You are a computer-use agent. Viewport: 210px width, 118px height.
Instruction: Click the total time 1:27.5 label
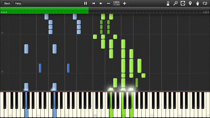click(x=206, y=12)
